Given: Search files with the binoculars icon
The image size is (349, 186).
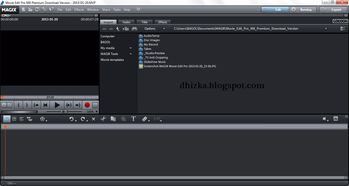Looking at the screenshot, I should pos(134,29).
